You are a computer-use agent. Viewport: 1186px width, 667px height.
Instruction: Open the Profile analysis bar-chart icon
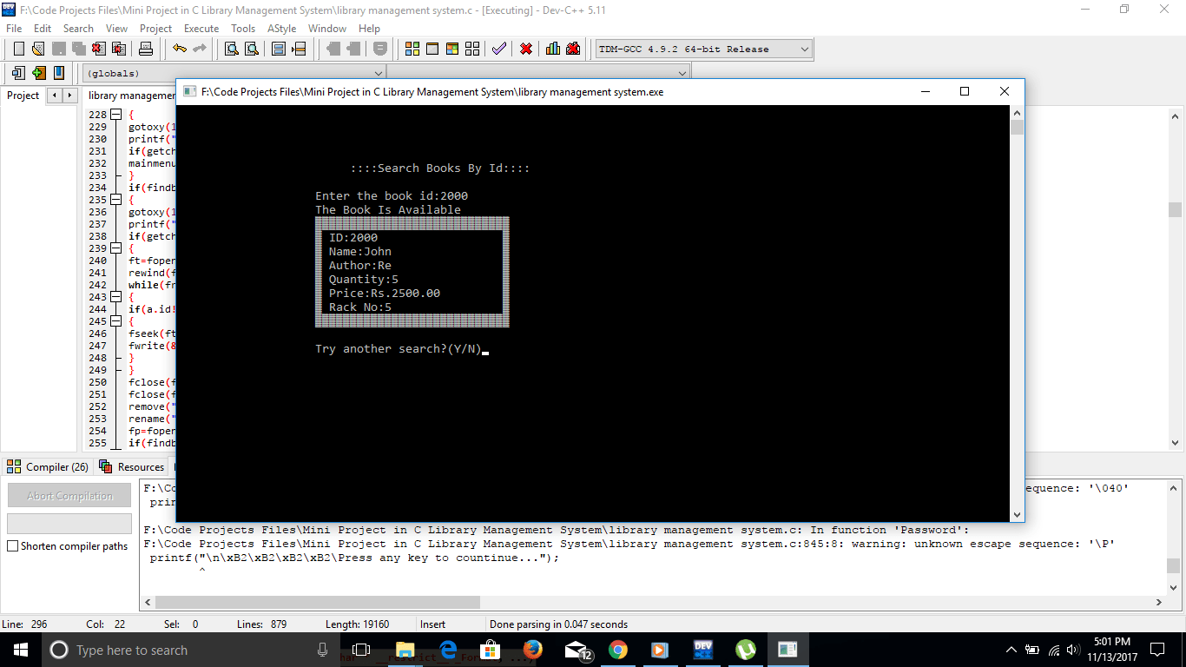click(553, 49)
